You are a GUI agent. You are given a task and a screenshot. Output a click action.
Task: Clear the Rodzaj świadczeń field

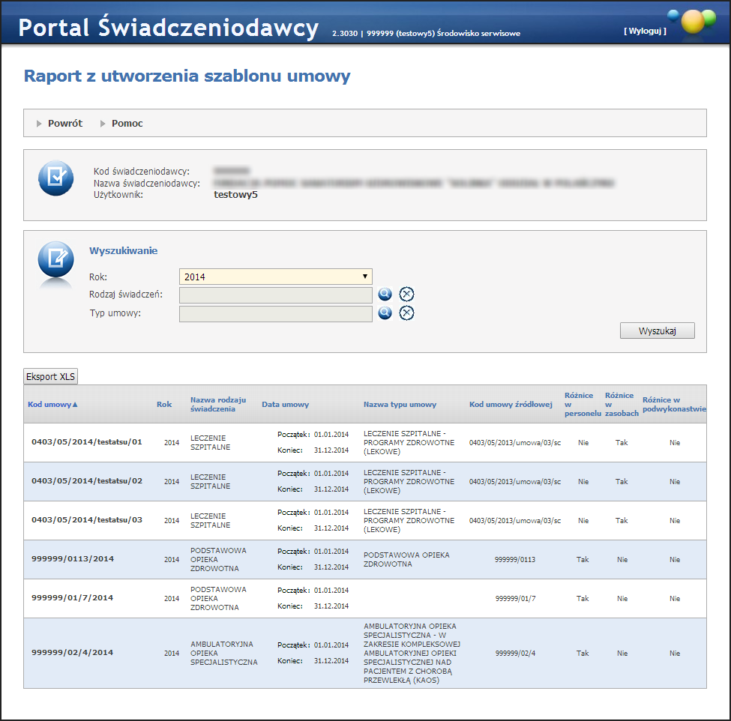407,295
